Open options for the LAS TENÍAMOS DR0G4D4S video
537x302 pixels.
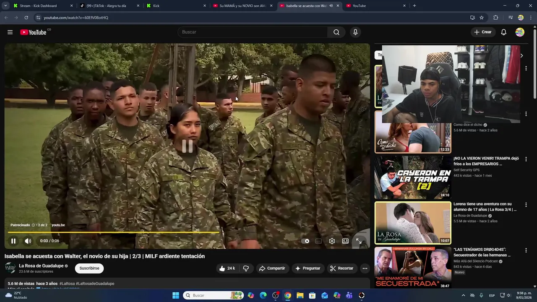[526, 250]
